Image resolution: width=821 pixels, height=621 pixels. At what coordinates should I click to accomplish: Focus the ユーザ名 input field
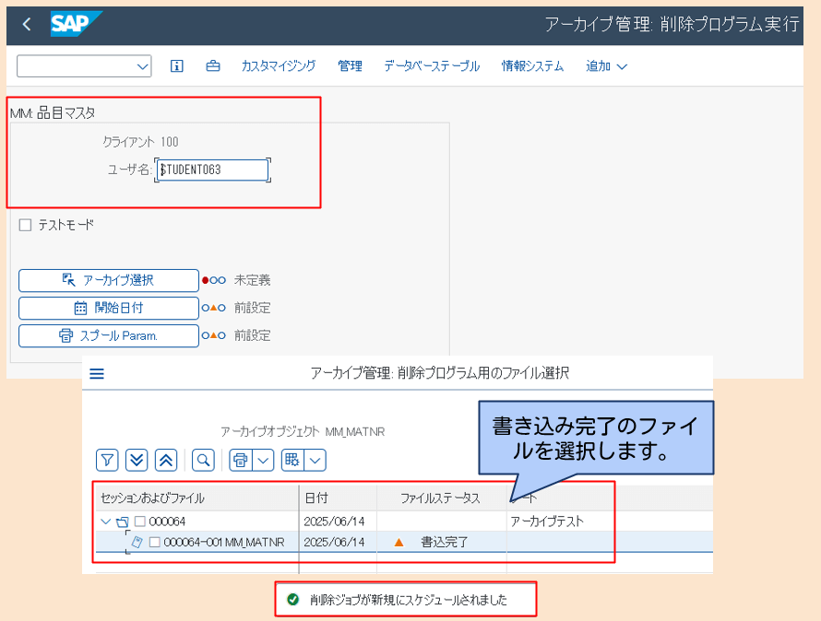[212, 170]
